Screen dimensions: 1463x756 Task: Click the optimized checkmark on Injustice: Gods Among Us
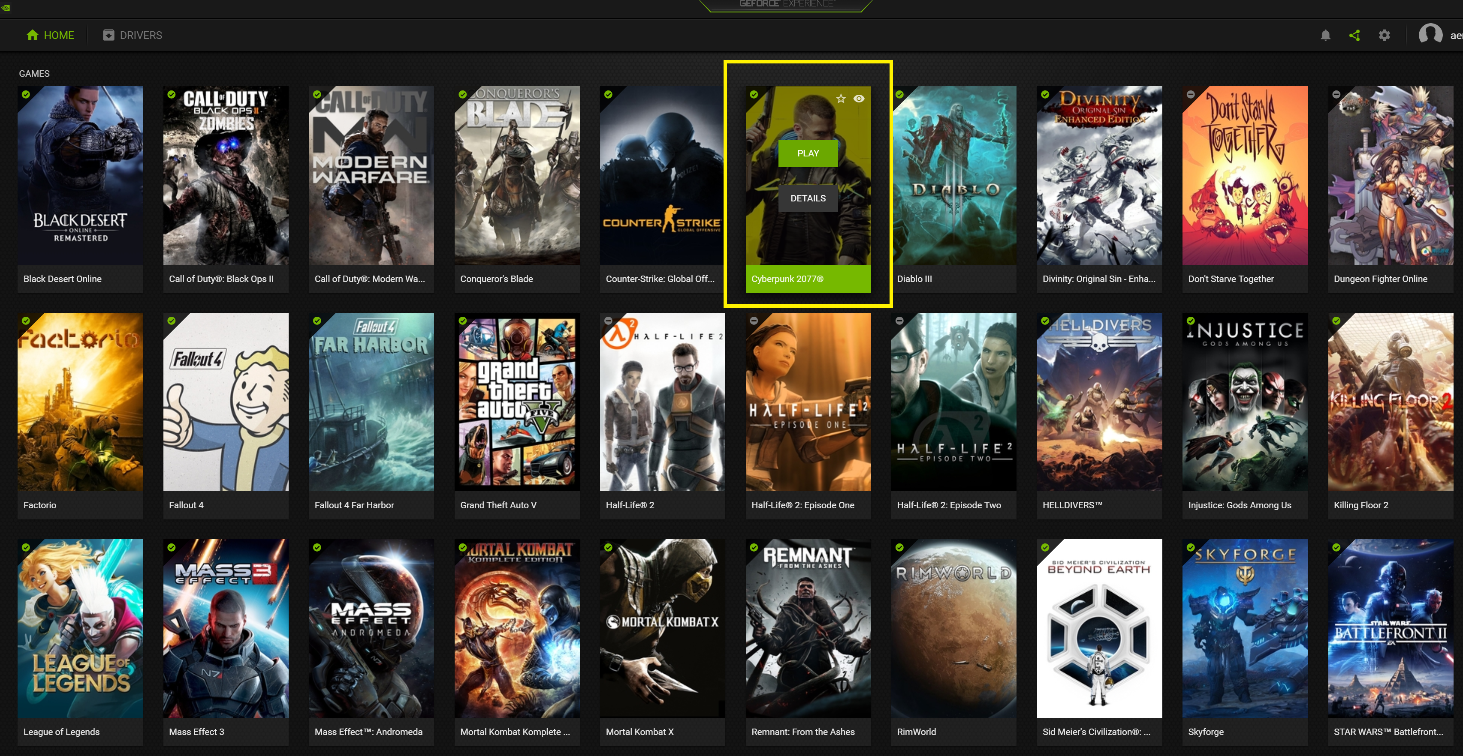point(1190,321)
